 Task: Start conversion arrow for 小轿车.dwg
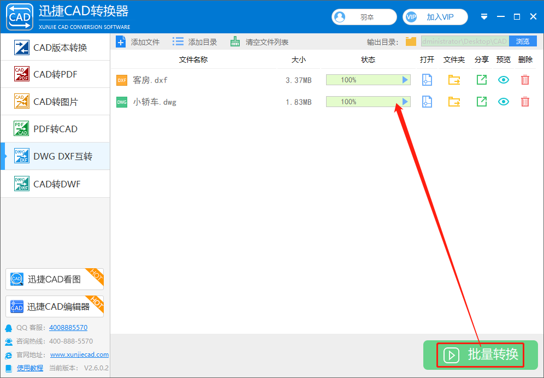pyautogui.click(x=405, y=102)
